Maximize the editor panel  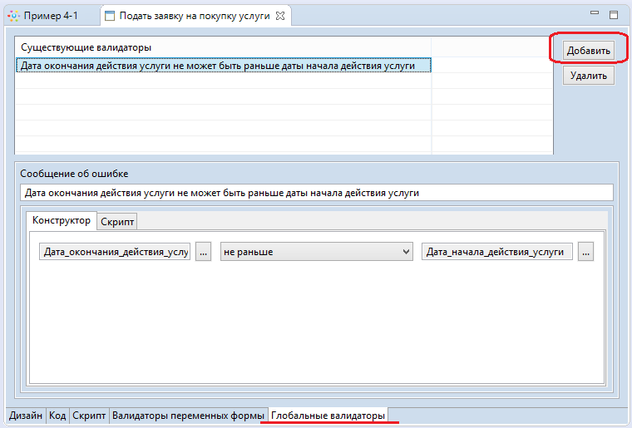click(614, 15)
